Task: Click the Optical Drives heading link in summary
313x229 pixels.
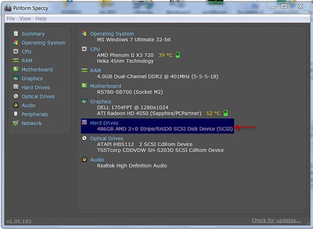Action: [106, 138]
